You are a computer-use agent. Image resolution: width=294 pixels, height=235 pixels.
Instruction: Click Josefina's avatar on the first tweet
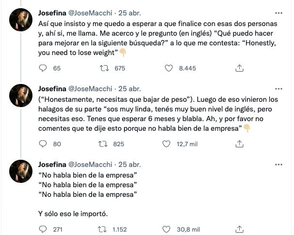(x=21, y=20)
